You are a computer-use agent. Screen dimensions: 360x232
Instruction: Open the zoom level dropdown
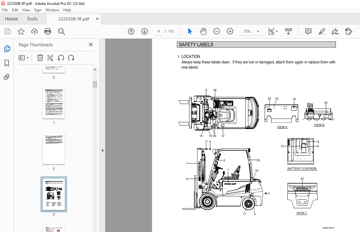pos(258,31)
